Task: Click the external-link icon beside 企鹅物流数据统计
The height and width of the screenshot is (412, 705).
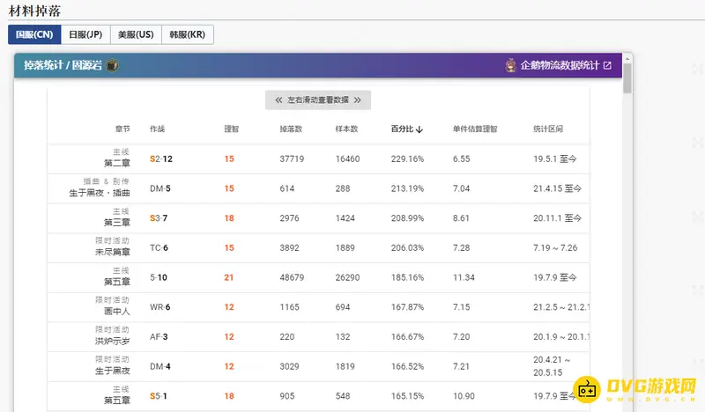Action: click(607, 66)
